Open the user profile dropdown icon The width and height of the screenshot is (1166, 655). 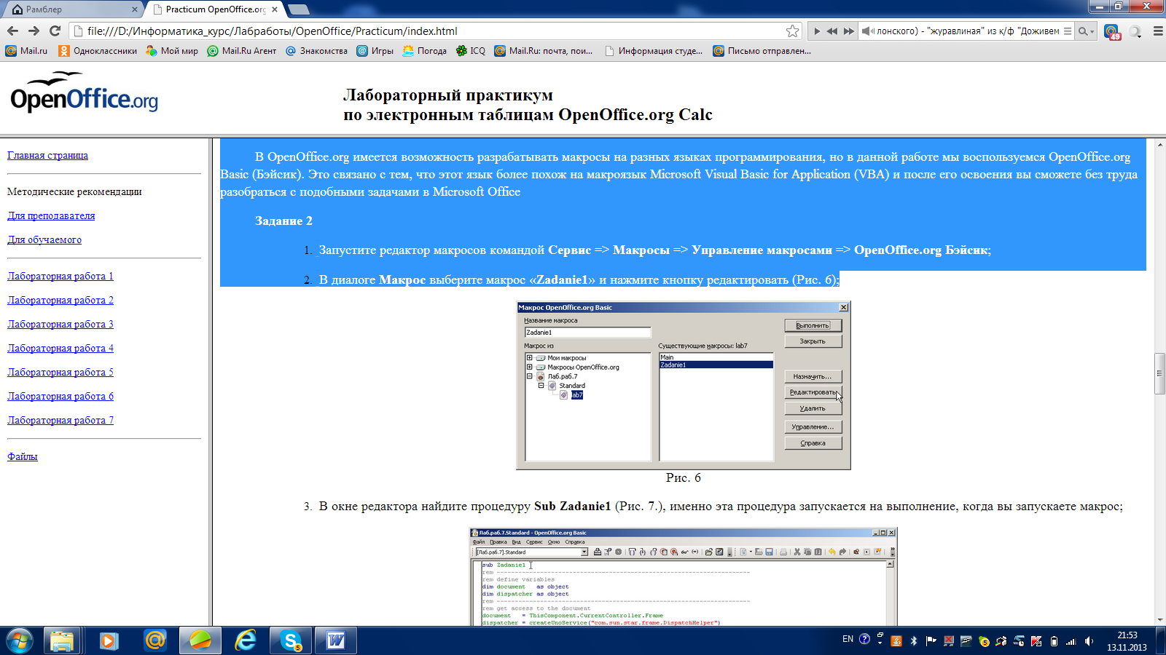pyautogui.click(x=1135, y=31)
